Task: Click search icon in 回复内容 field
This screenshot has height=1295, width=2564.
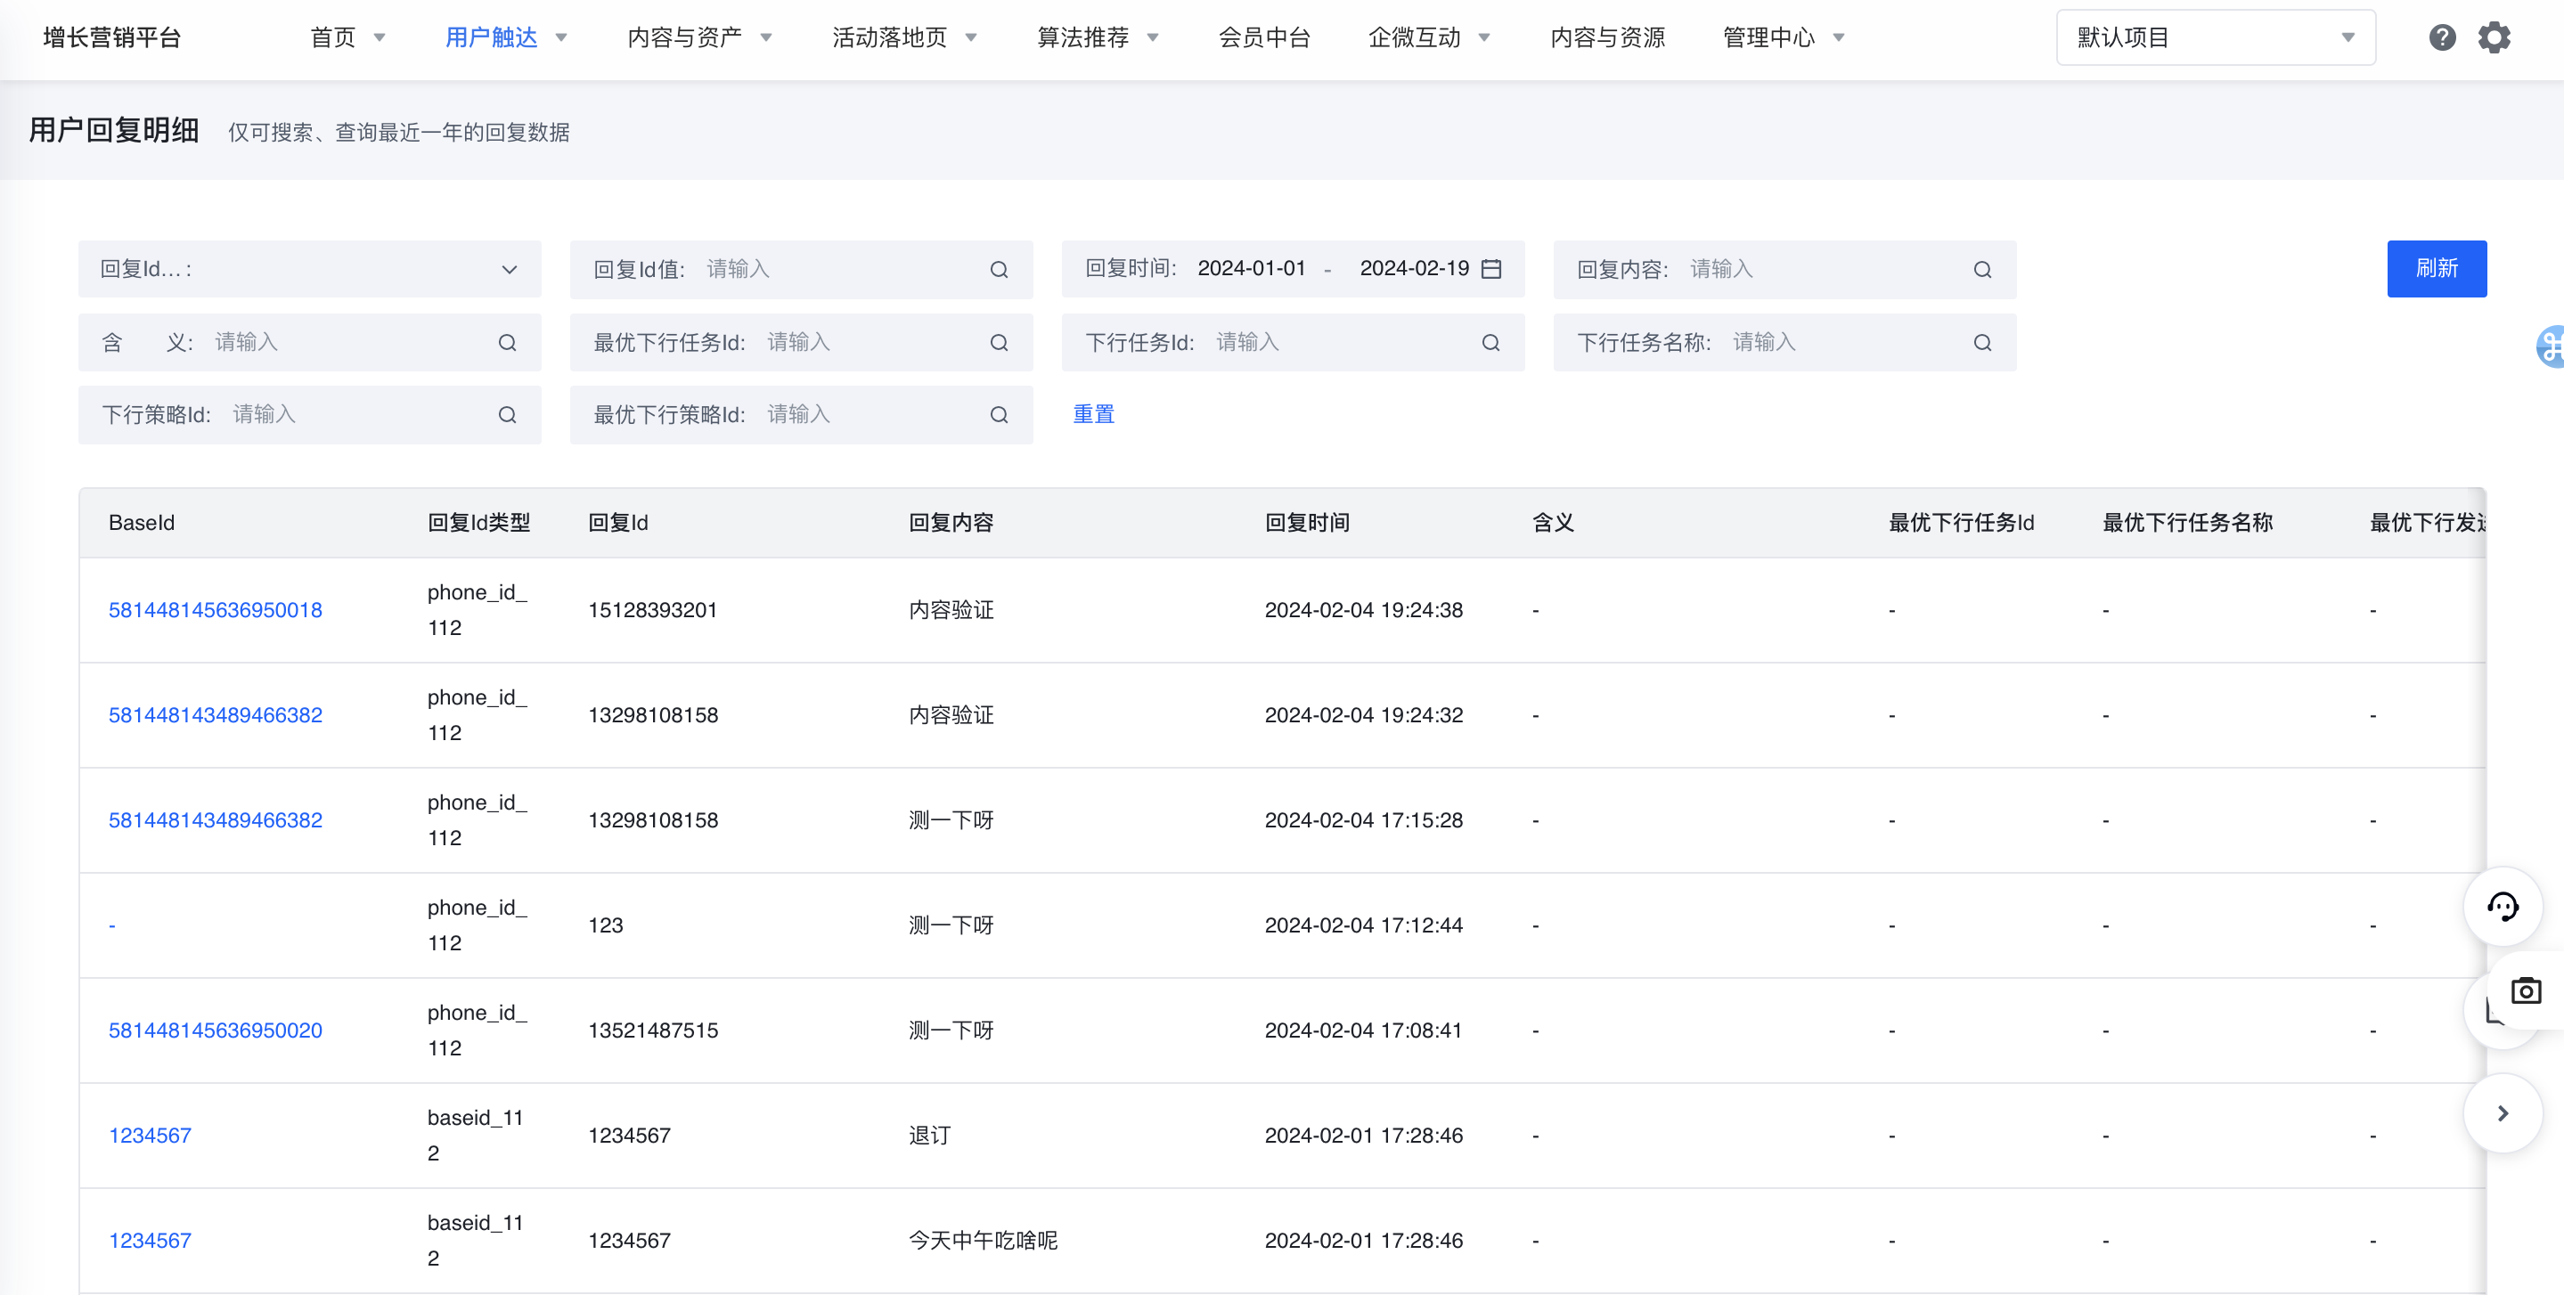Action: tap(1981, 270)
